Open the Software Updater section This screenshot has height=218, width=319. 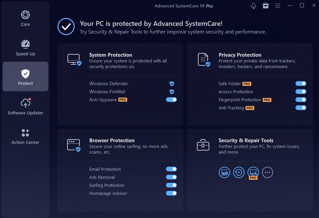25,107
